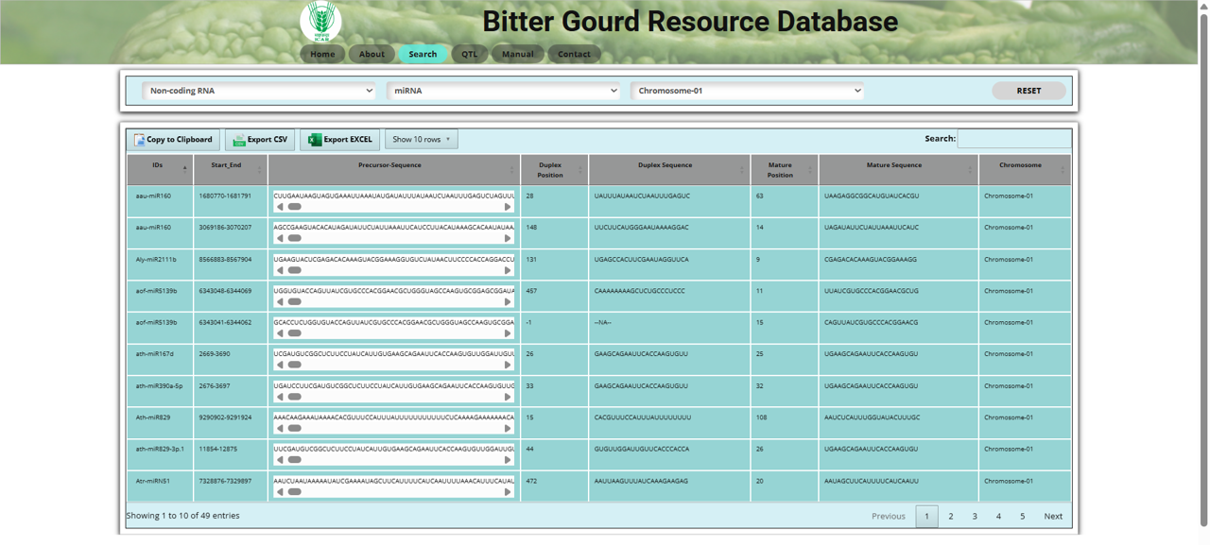Click the Next pagination link
This screenshot has width=1210, height=545.
click(1052, 516)
